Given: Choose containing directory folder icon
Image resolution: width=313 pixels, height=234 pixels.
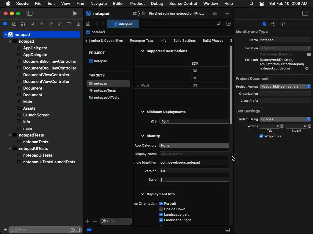Looking at the screenshot, I should click(x=309, y=54).
